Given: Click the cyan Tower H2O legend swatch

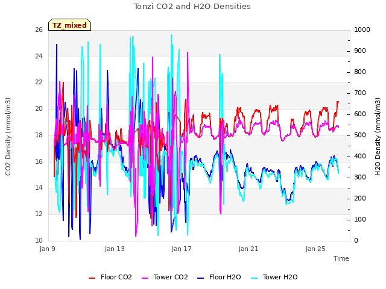Looking at the screenshot, I should click(x=255, y=278).
